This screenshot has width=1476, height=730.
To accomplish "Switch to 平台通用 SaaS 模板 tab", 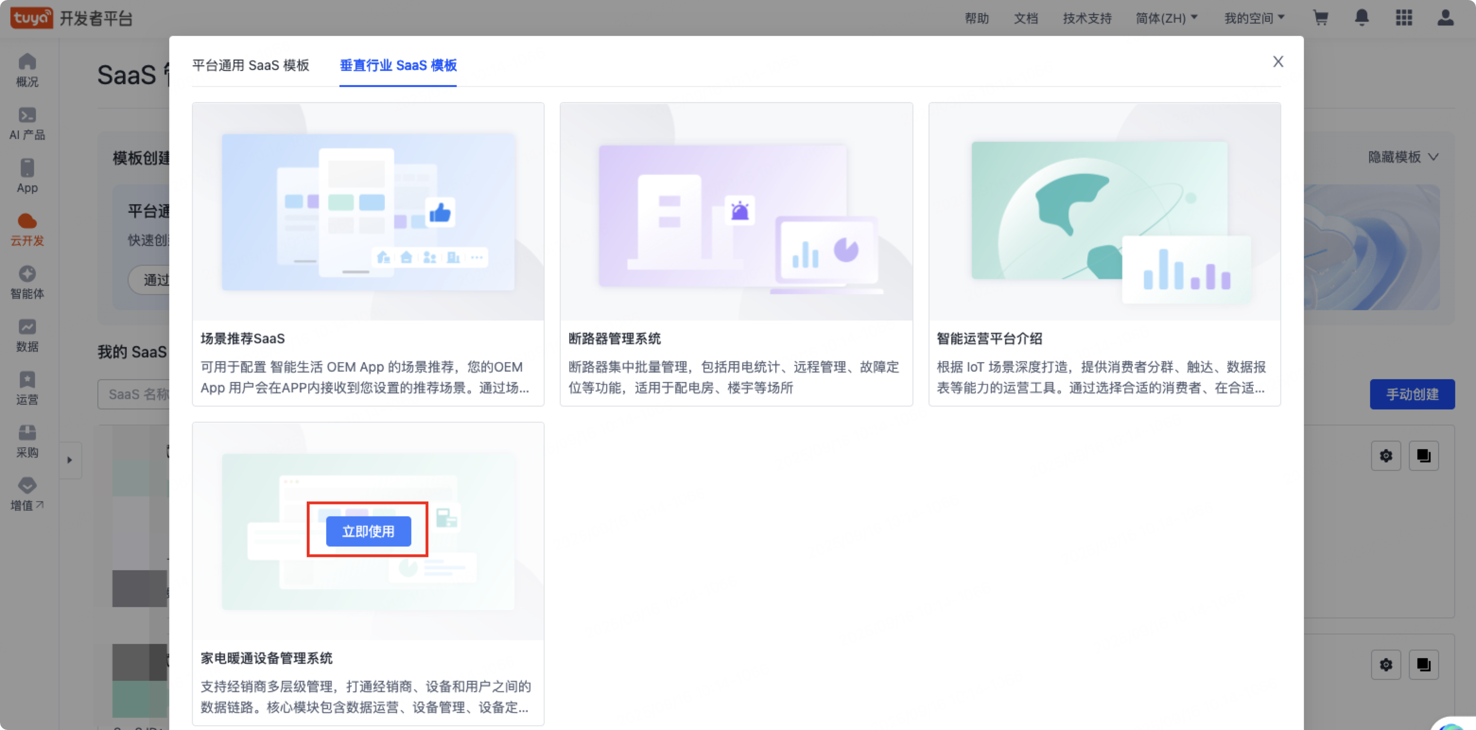I will pos(251,65).
